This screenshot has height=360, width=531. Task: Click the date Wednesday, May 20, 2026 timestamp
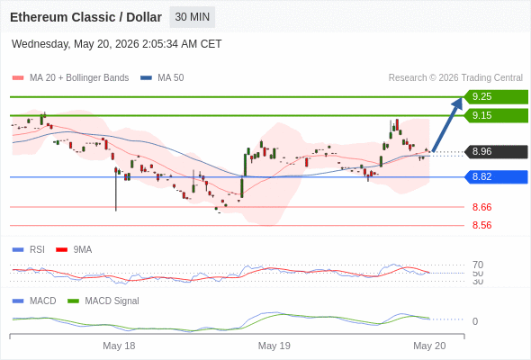(116, 44)
